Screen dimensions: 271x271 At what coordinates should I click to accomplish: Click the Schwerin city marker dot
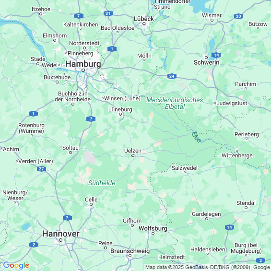(206, 58)
